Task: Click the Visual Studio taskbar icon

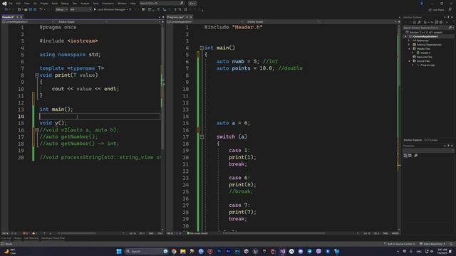Action: [282, 251]
